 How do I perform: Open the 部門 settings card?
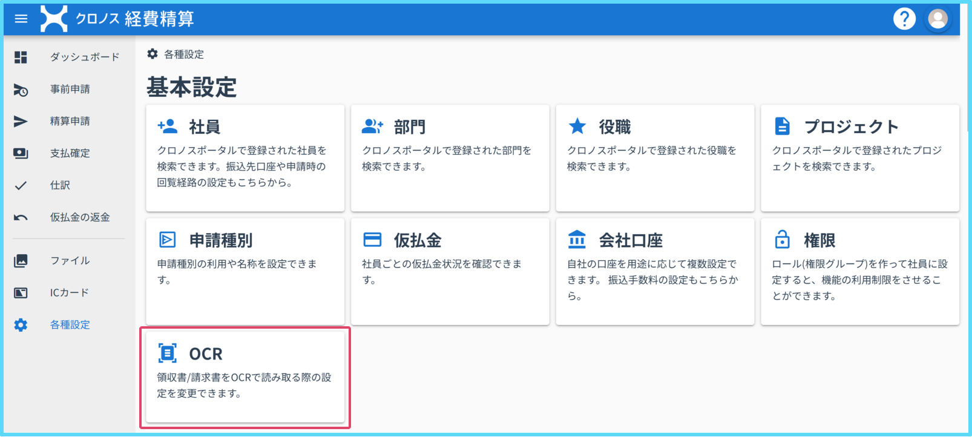point(450,157)
